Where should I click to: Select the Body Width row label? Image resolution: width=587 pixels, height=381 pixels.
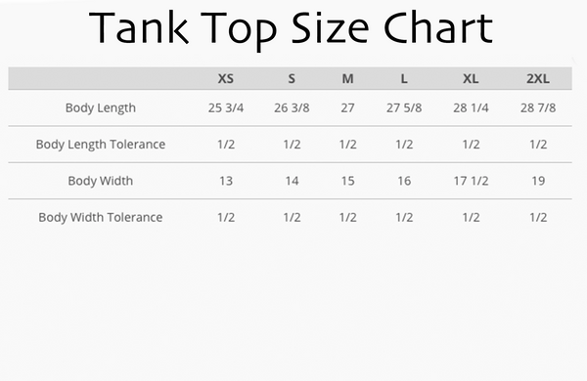(x=101, y=181)
